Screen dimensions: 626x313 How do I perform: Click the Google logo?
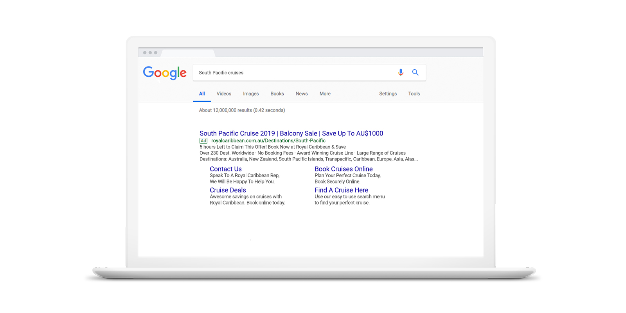point(165,73)
